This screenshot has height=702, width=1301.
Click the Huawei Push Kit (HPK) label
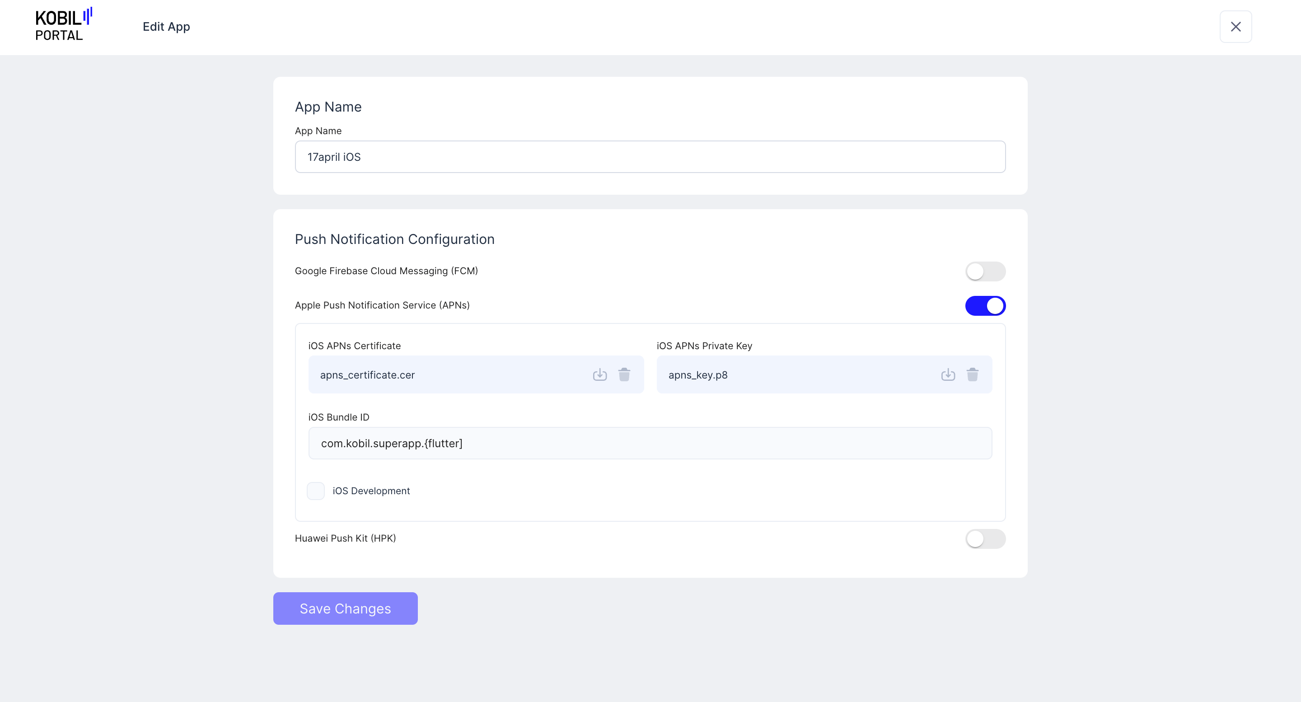point(345,538)
